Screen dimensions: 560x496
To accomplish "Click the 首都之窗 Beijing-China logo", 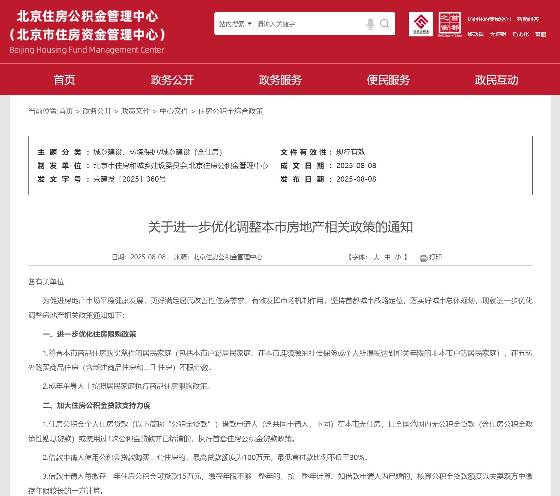I will pyautogui.click(x=449, y=25).
